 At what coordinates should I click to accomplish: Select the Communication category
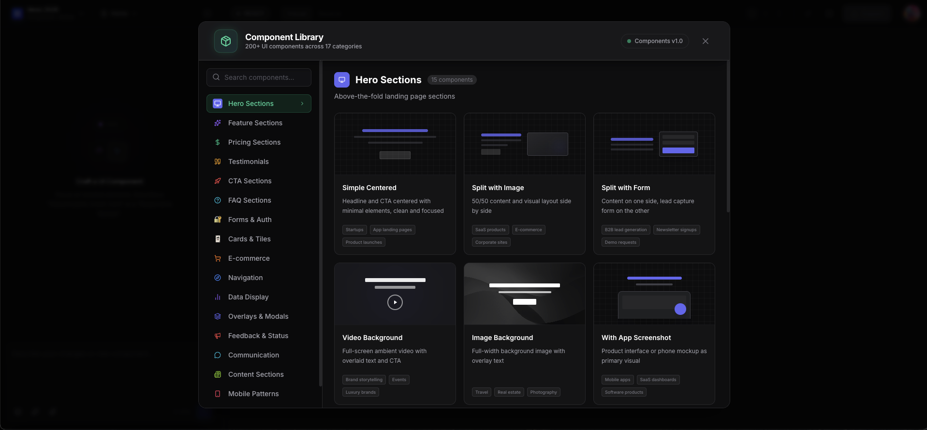pyautogui.click(x=259, y=355)
